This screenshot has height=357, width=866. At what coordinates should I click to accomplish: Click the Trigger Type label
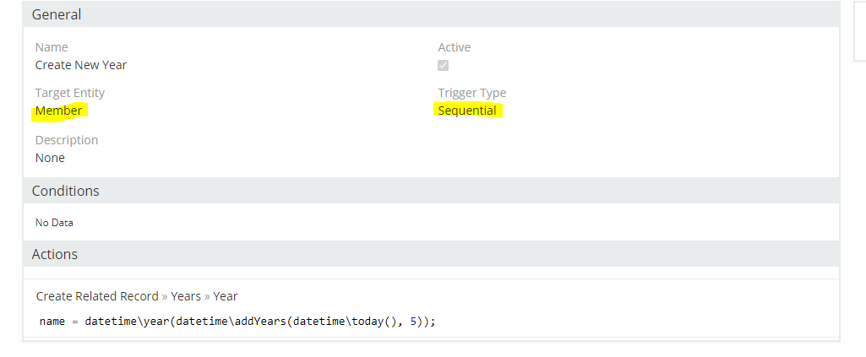[x=472, y=93]
